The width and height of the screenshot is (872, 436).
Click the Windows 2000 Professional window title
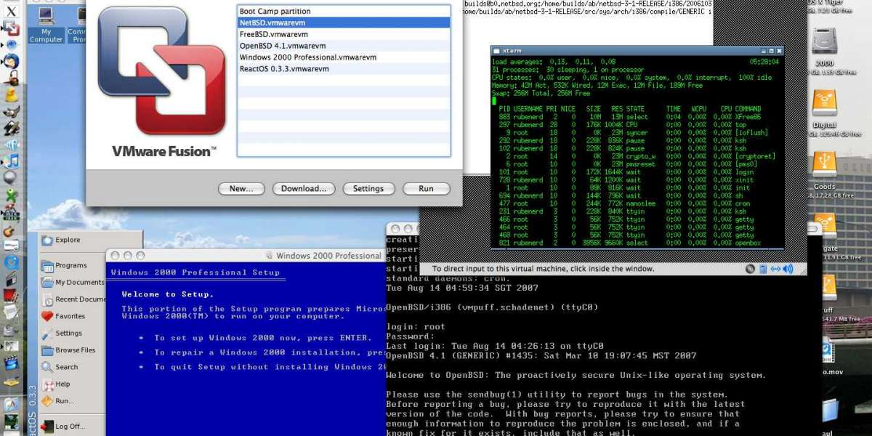[x=328, y=256]
